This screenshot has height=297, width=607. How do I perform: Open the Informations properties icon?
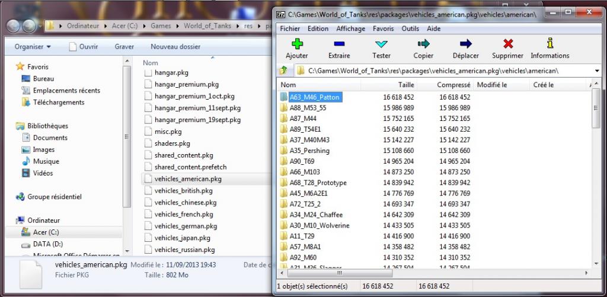(550, 44)
